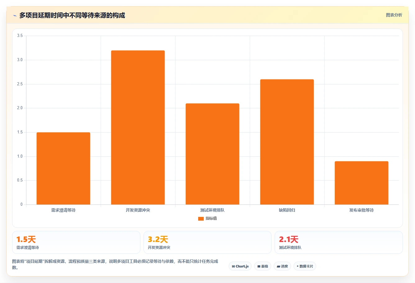Click the 数据卡片 tag chip
The width and height of the screenshot is (415, 283).
click(x=305, y=266)
